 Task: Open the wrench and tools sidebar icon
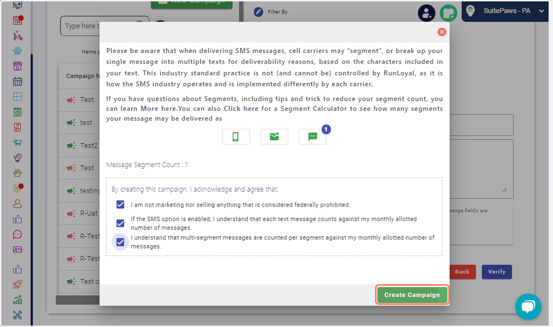[18, 315]
